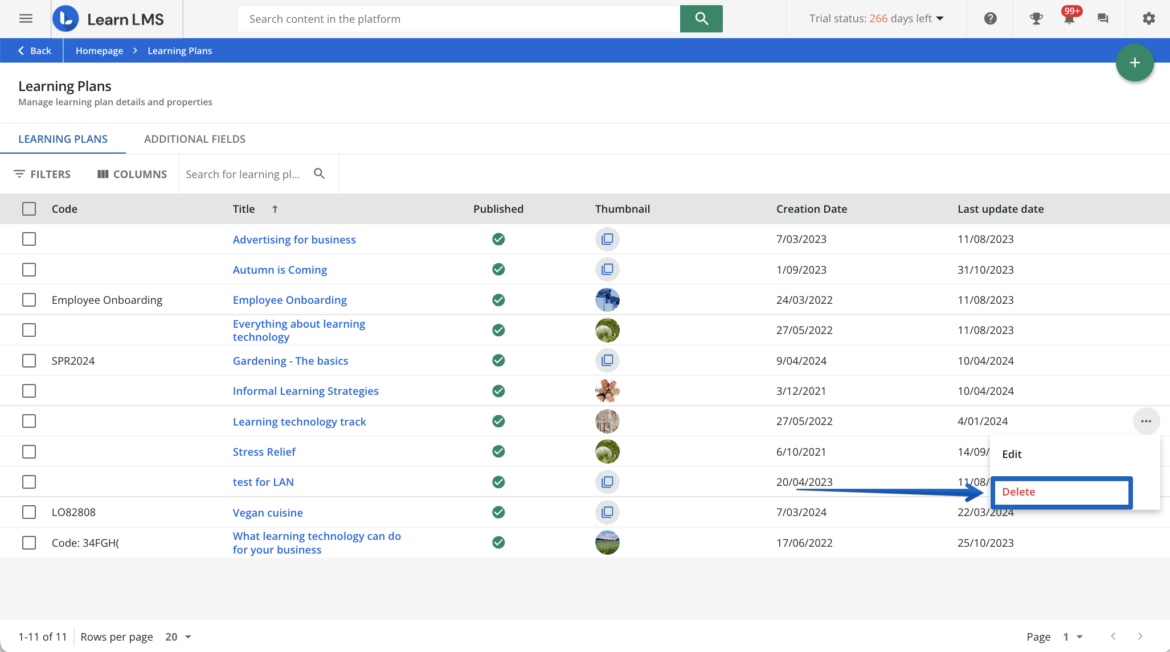Open the trophy gamification icon
This screenshot has height=652, width=1170.
[1036, 19]
